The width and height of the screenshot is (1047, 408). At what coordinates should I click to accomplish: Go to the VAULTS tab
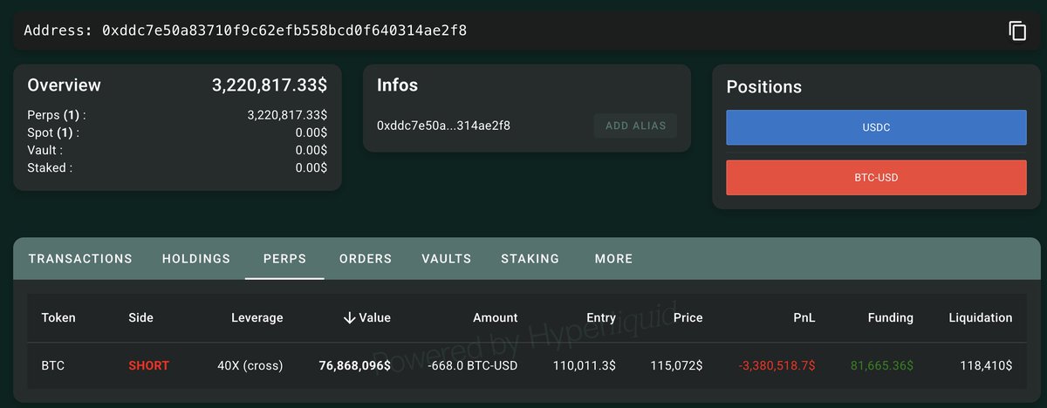click(446, 259)
